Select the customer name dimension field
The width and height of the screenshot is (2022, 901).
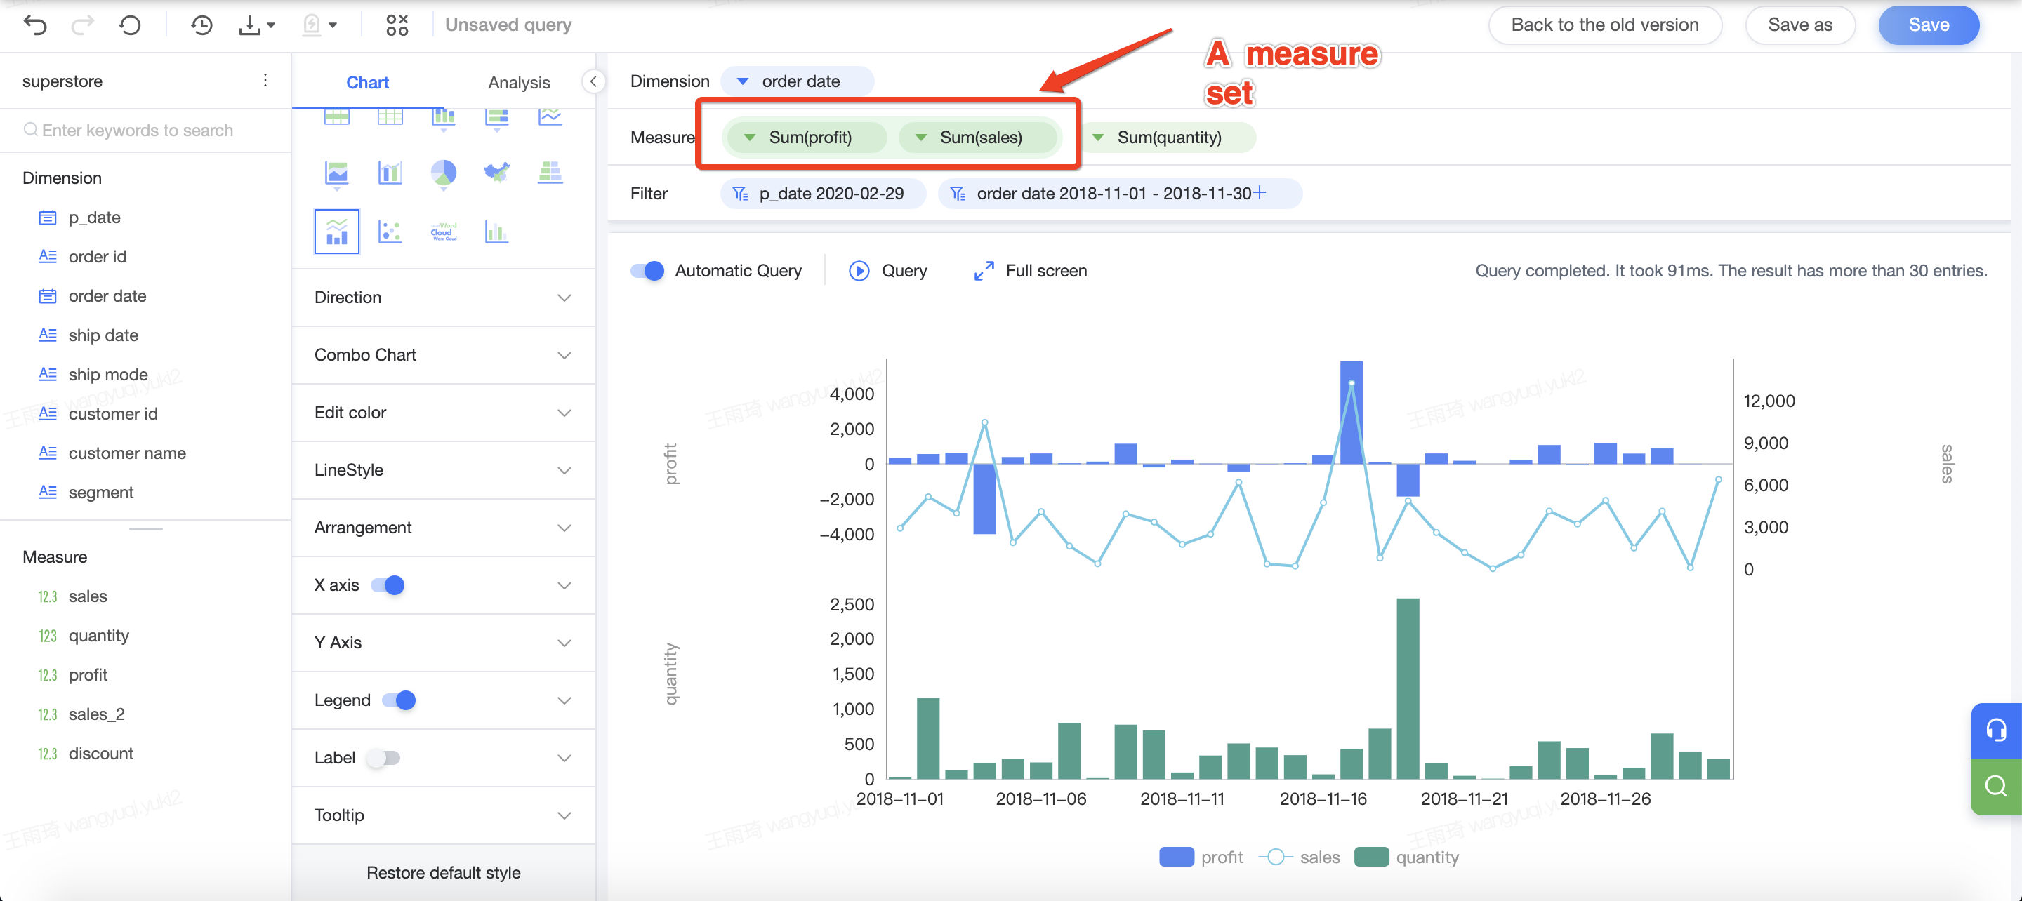(x=127, y=453)
